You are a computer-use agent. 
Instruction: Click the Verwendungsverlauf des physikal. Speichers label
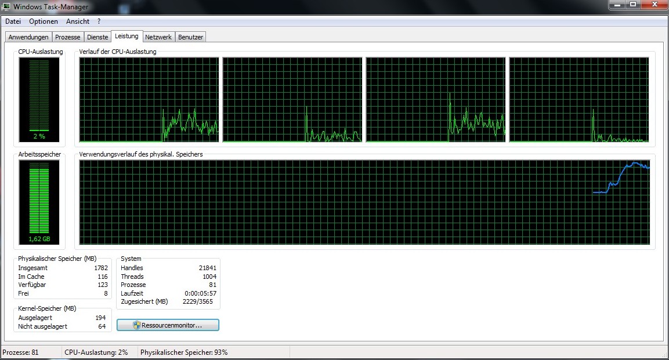141,154
